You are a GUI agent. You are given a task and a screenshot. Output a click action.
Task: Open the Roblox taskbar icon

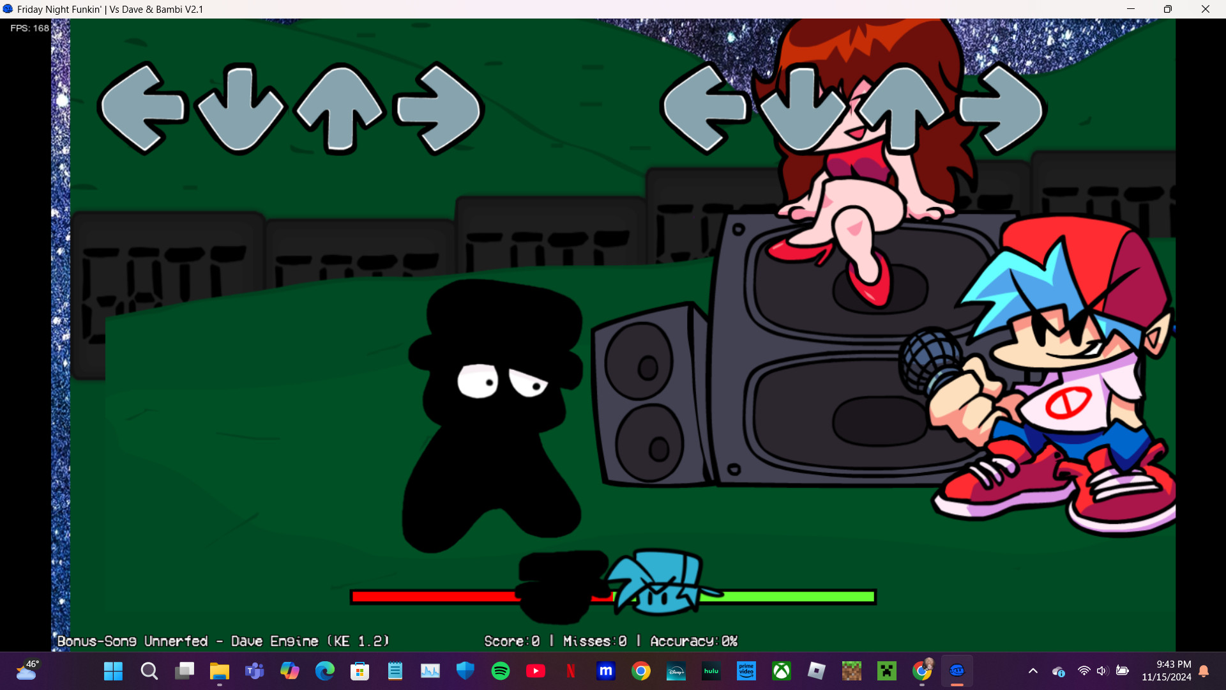(817, 671)
